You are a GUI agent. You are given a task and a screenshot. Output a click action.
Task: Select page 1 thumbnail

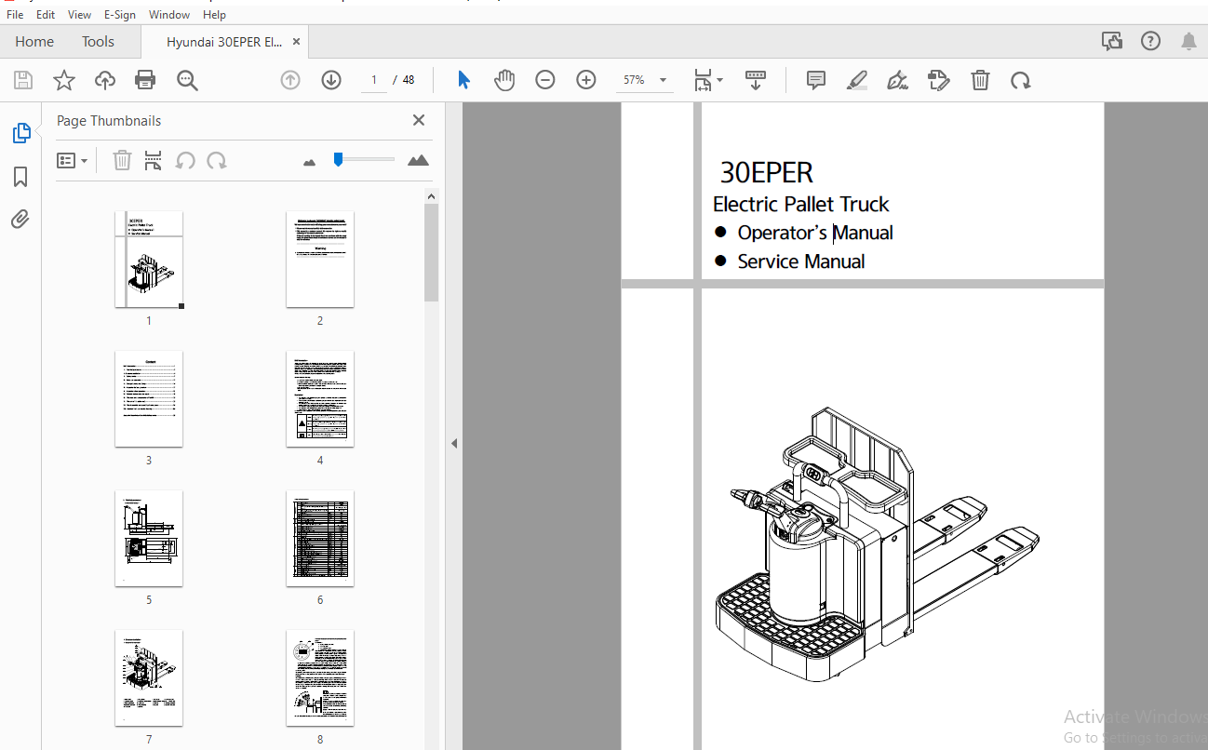[149, 259]
